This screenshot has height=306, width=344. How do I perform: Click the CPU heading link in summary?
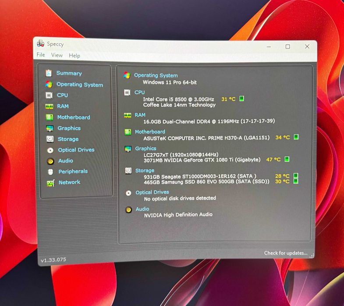[x=139, y=92]
